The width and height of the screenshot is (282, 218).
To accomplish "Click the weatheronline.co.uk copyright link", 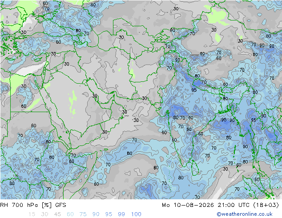I will [x=244, y=214].
